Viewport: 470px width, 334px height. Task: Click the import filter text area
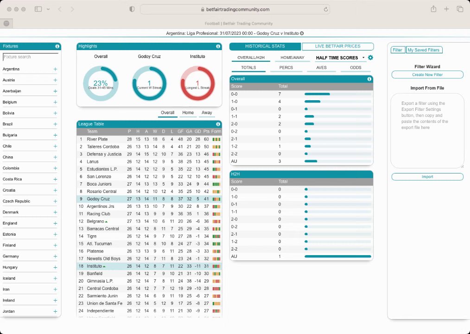tap(427, 131)
